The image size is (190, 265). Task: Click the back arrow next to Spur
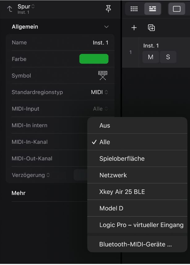[x=9, y=9]
